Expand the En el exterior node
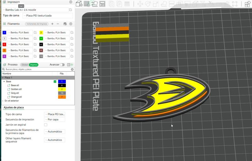The image size is (252, 161). [3, 101]
